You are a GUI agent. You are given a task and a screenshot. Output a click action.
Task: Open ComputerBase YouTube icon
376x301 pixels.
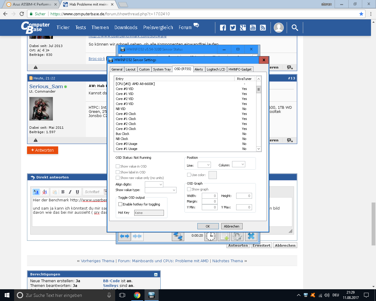coord(253,28)
